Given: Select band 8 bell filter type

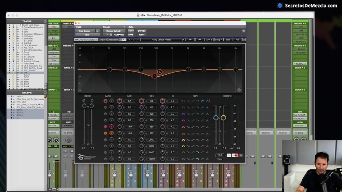Looking at the screenshot, I should click(183, 146).
